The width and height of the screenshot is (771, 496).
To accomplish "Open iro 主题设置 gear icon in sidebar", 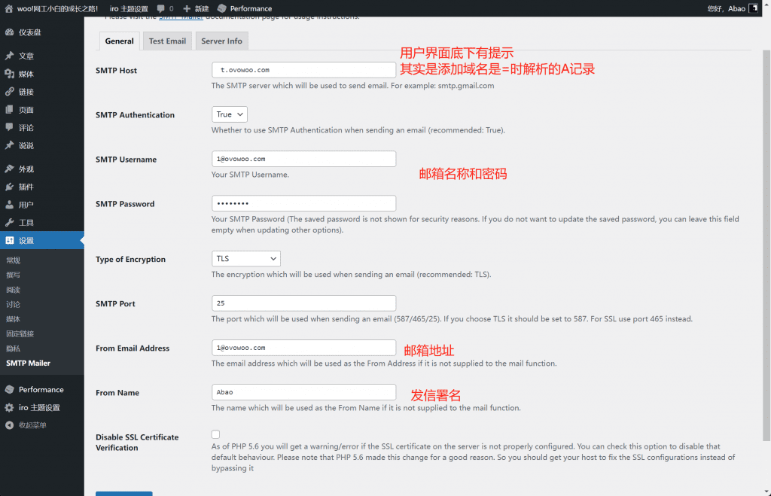I will [x=9, y=407].
